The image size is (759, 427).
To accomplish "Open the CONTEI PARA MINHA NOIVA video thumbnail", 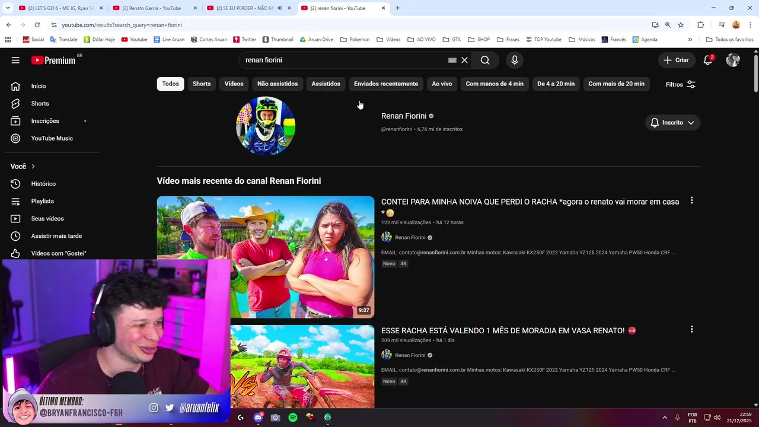I will (x=266, y=257).
